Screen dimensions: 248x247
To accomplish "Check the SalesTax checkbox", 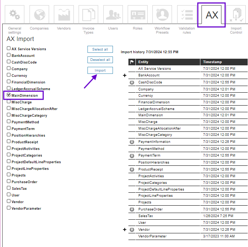I will click(9, 188).
